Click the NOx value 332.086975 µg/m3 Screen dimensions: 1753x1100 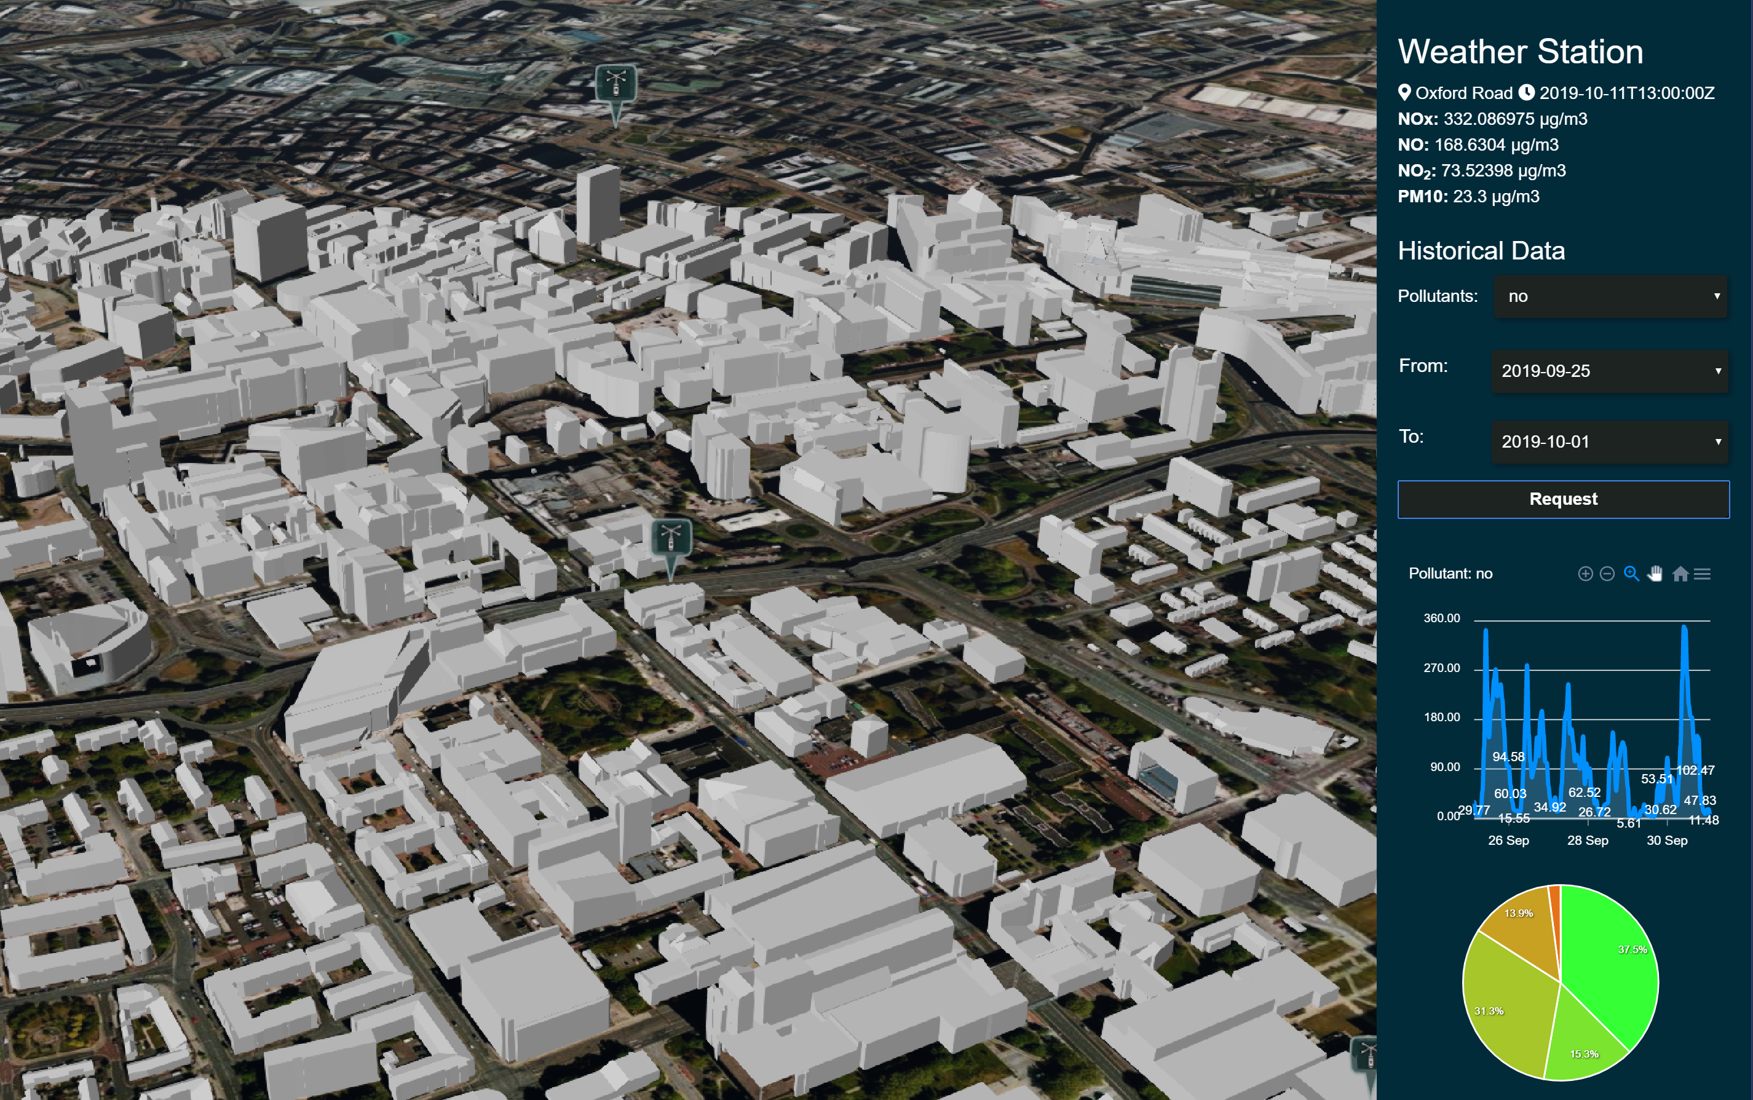pyautogui.click(x=1515, y=119)
